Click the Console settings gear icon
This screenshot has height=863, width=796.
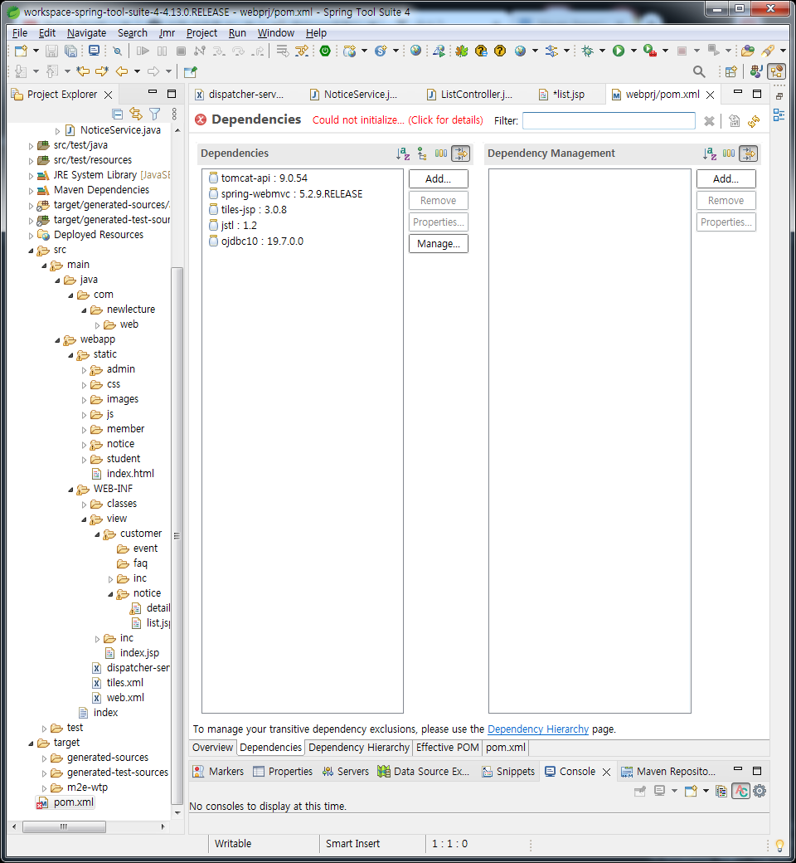(760, 791)
